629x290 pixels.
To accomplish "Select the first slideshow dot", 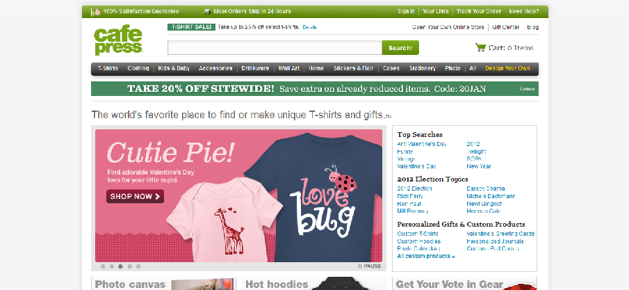I will [103, 266].
